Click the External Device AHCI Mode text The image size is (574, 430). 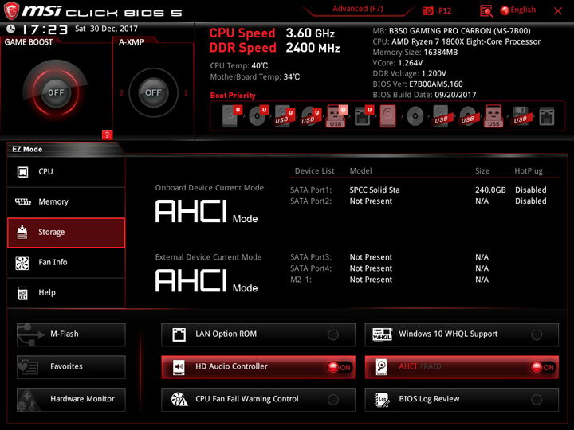click(206, 281)
